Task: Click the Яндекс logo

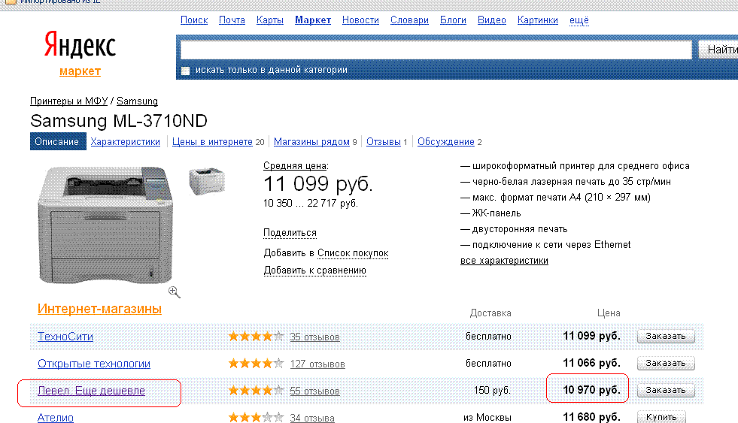Action: point(79,46)
